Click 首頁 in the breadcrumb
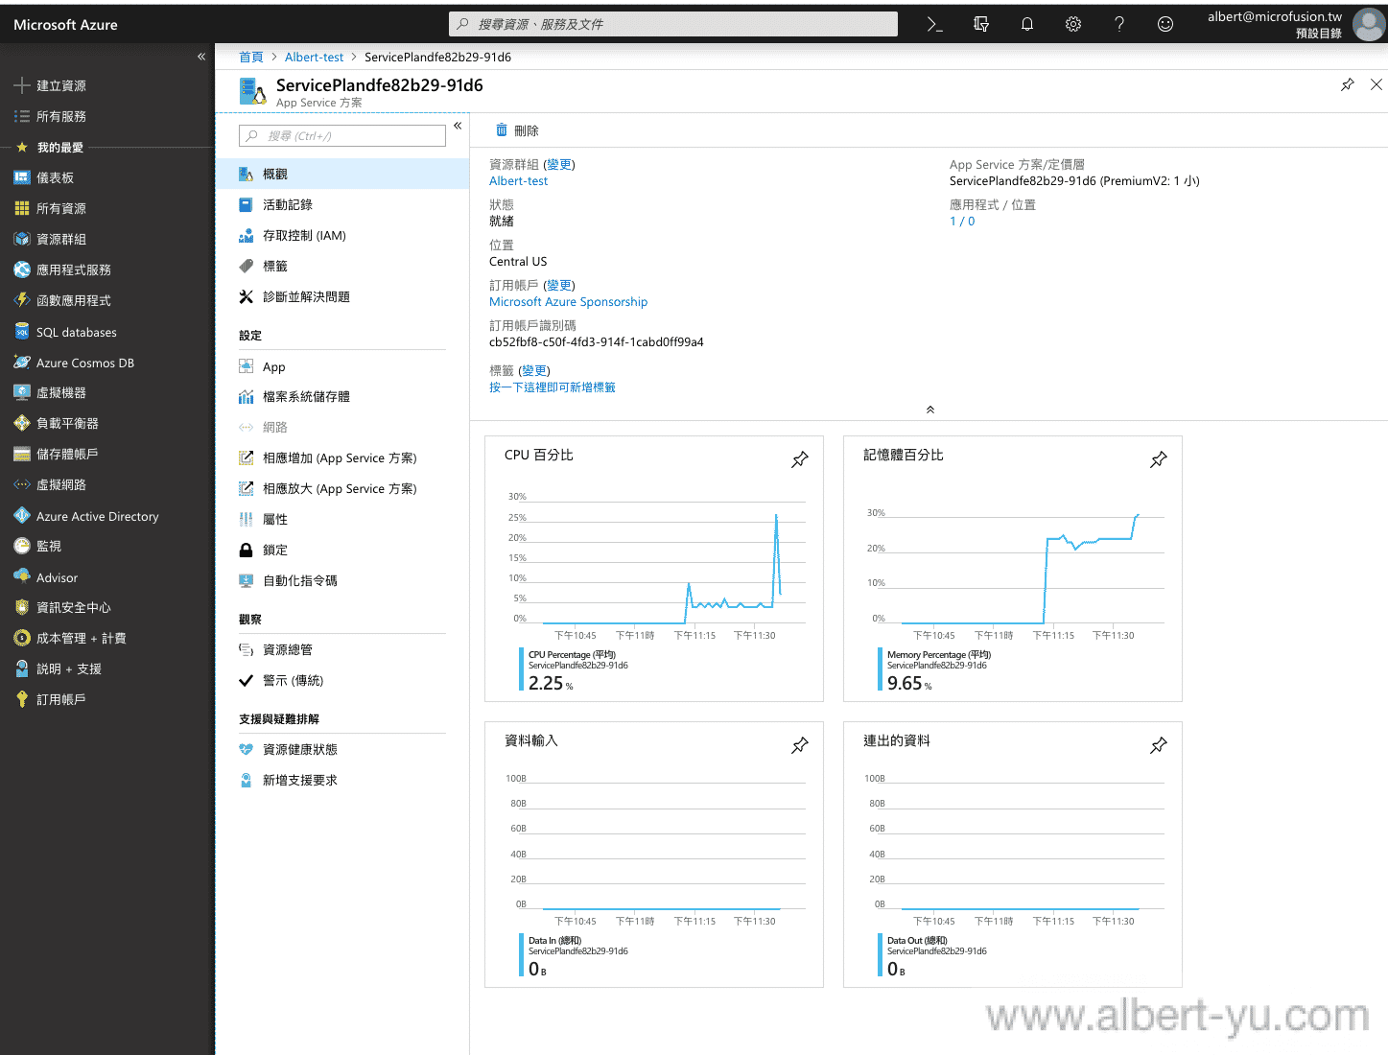Viewport: 1388px width, 1055px height. click(251, 57)
